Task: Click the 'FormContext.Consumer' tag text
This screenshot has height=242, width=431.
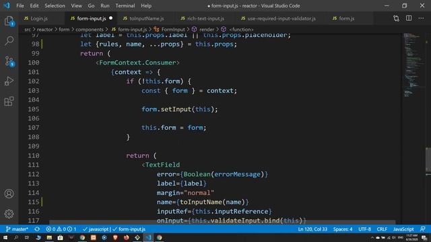Action: (x=137, y=63)
